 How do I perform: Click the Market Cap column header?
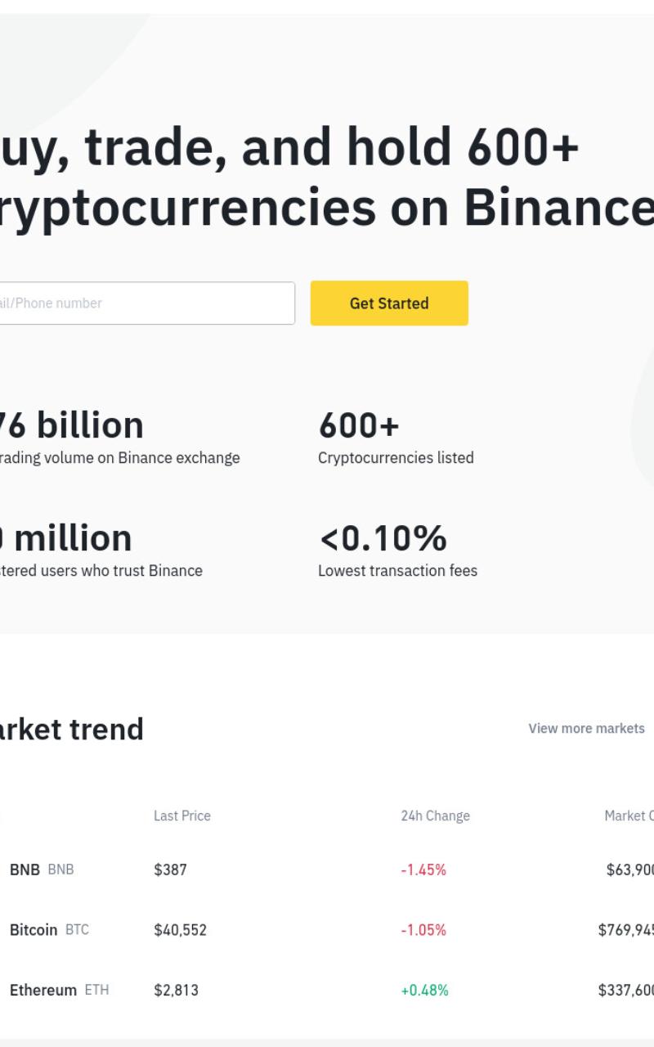coord(629,816)
